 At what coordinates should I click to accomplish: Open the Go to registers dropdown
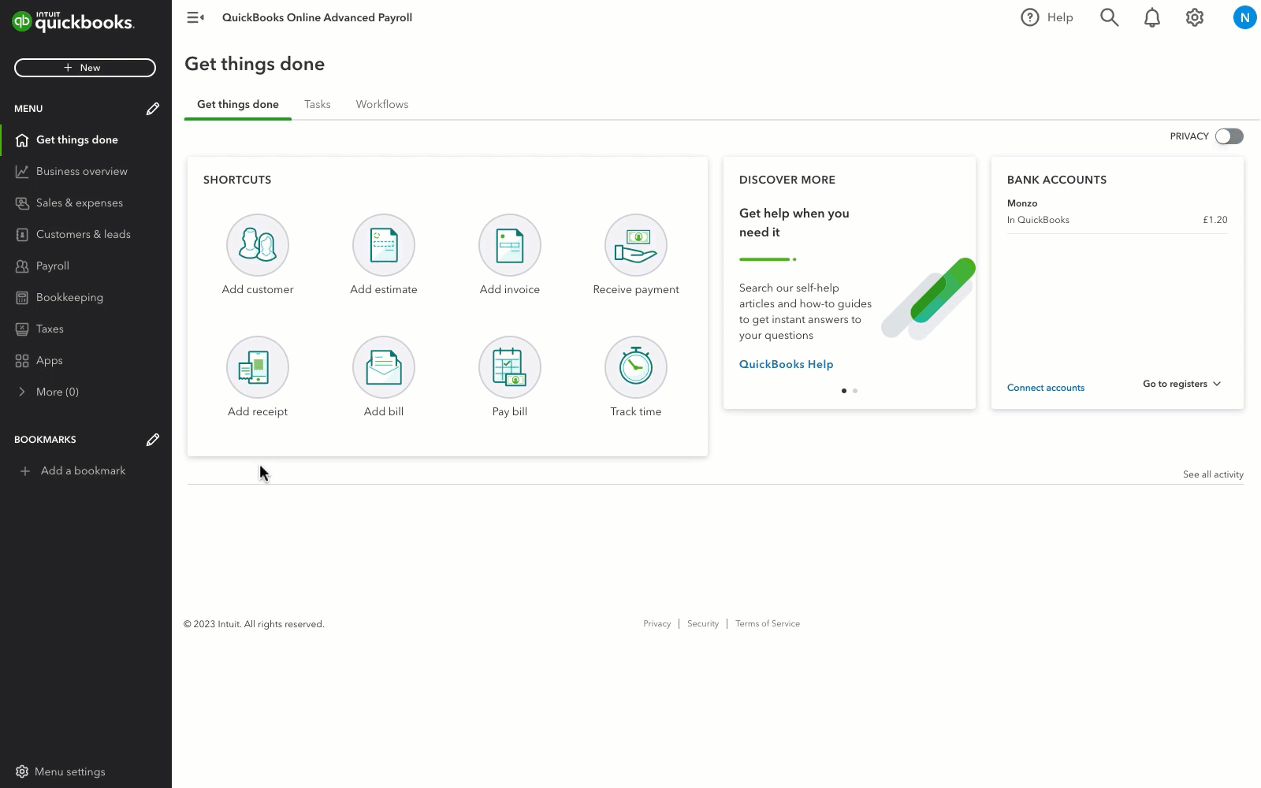1181,384
